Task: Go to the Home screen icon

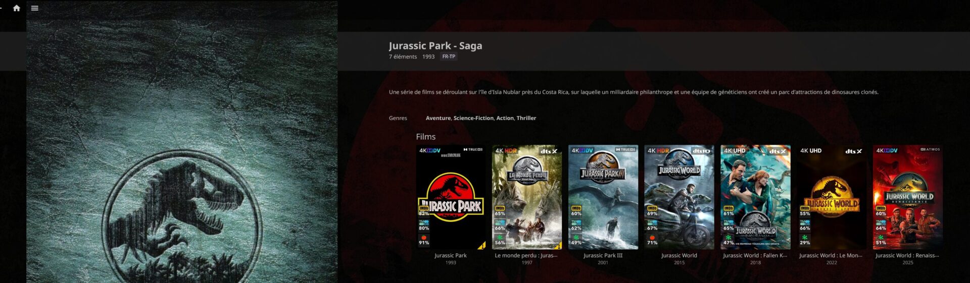Action: (x=17, y=8)
